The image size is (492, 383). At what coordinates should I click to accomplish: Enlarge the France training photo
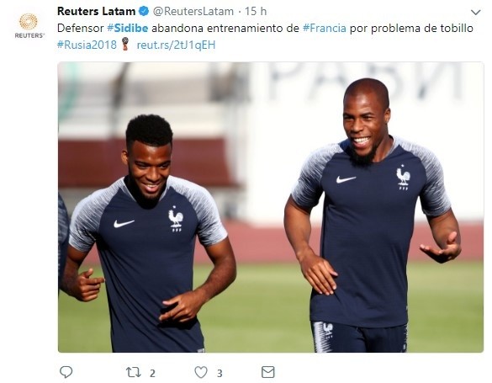coord(271,207)
